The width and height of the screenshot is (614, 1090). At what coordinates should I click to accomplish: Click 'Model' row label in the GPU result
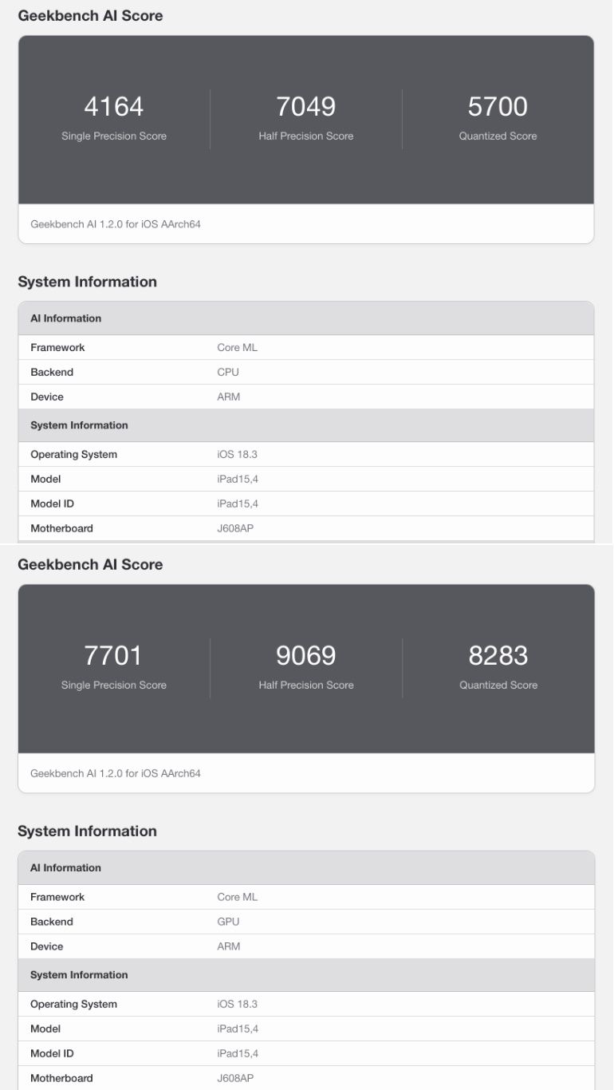pyautogui.click(x=45, y=1029)
